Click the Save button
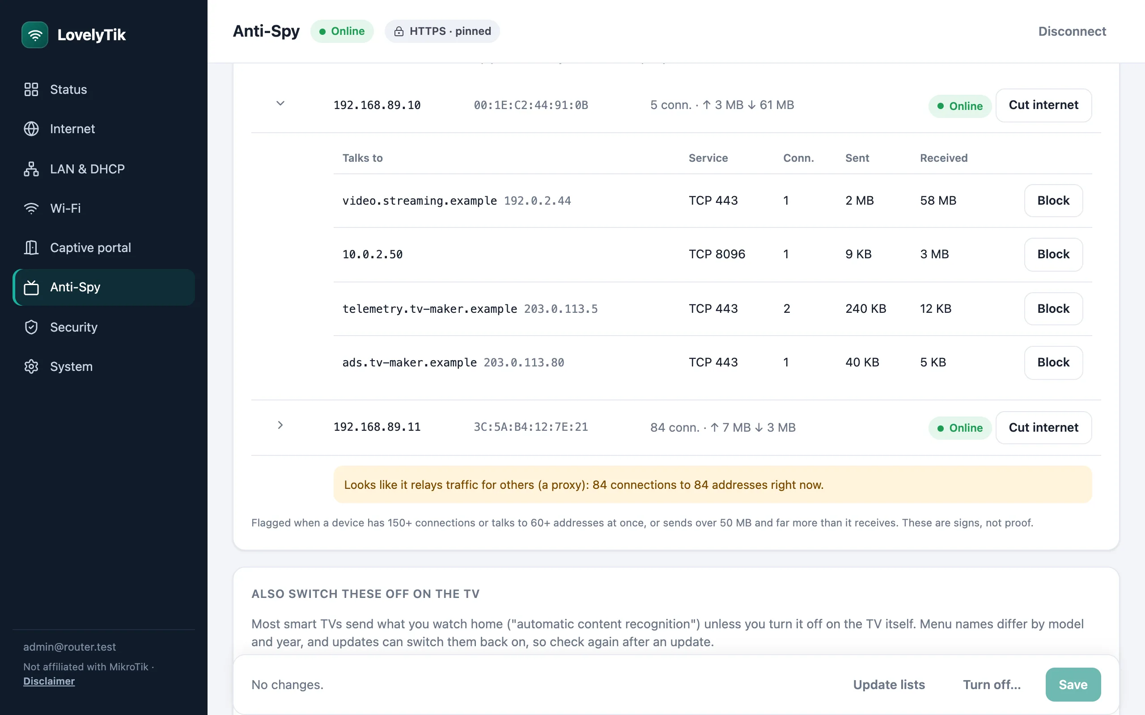 click(x=1073, y=685)
